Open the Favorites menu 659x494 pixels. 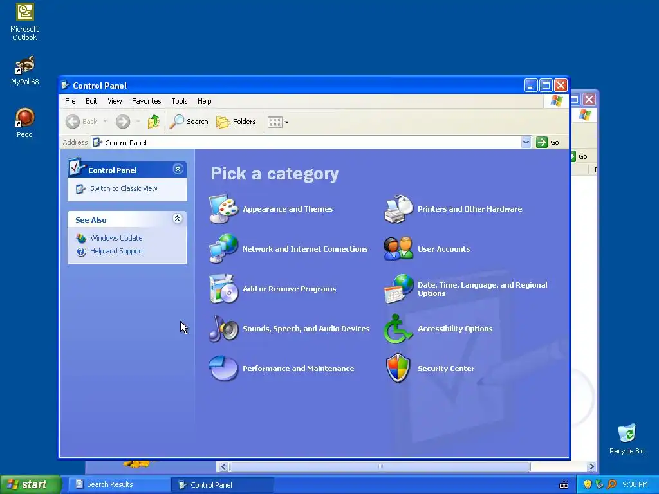coord(146,101)
